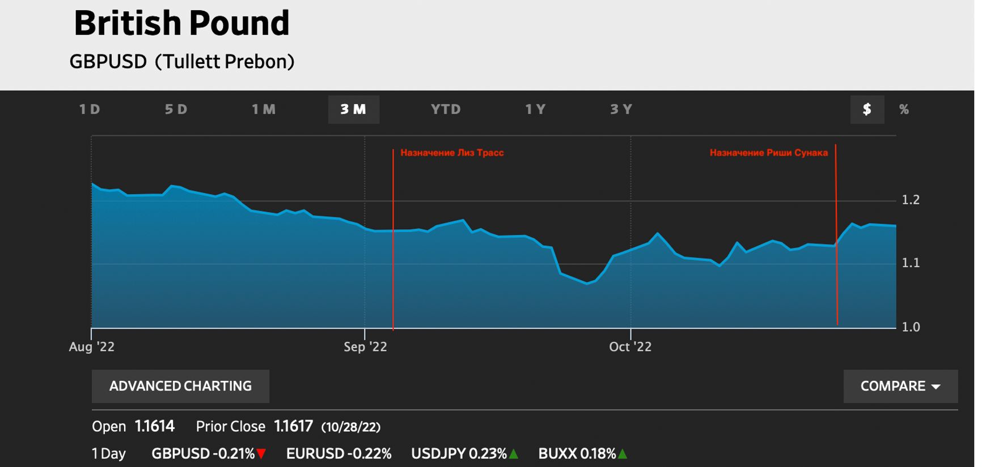982x467 pixels.
Task: Click the red GBPUSD down arrow
Action: click(x=261, y=454)
